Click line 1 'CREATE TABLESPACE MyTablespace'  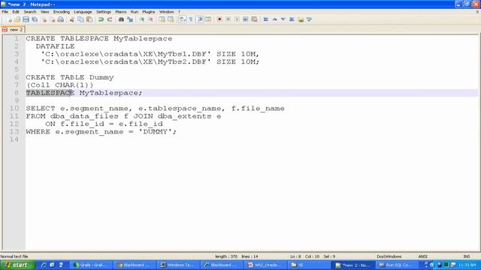99,38
